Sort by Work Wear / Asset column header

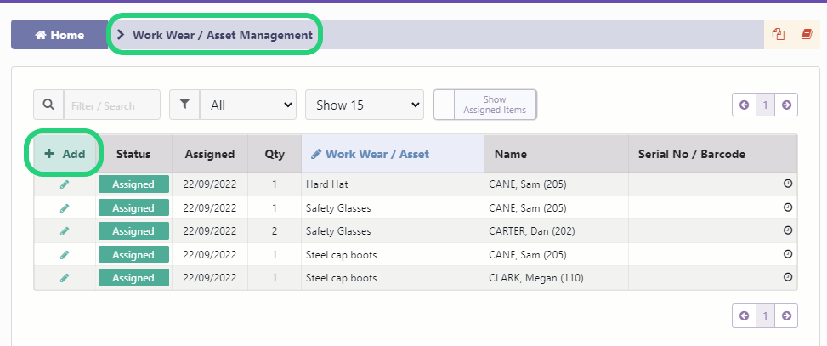(x=393, y=154)
